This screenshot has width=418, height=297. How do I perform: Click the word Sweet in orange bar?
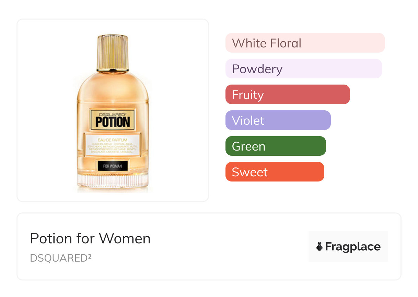tap(249, 172)
